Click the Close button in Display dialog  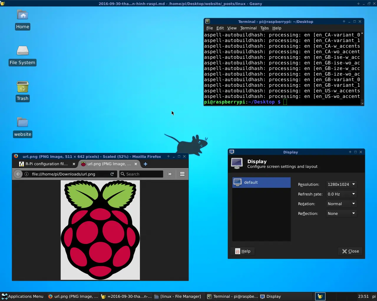pyautogui.click(x=350, y=251)
